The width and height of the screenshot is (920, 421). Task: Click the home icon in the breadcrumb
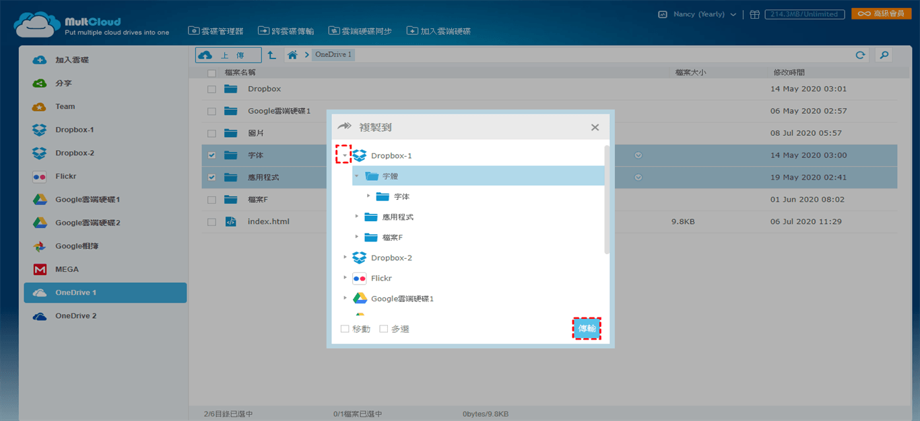click(x=292, y=55)
